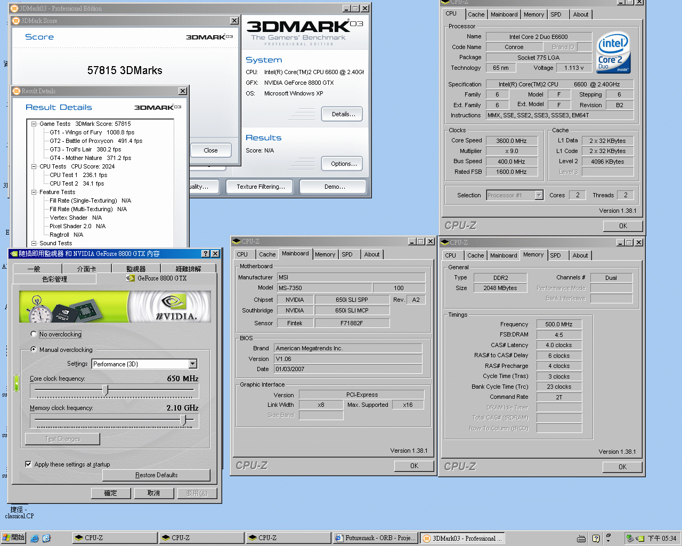The width and height of the screenshot is (682, 546).
Task: Click the help question mark in the NVIDIA dialog title bar
Action: click(206, 254)
